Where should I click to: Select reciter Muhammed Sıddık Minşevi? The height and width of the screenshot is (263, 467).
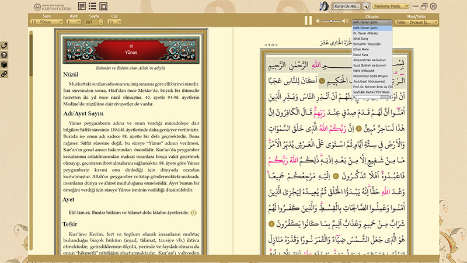(372, 77)
